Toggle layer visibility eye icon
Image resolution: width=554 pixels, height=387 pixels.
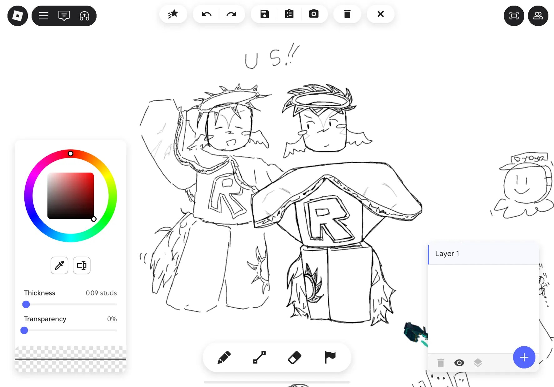pyautogui.click(x=459, y=363)
